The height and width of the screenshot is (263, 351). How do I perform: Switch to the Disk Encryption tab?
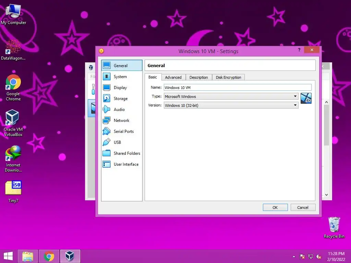(229, 77)
